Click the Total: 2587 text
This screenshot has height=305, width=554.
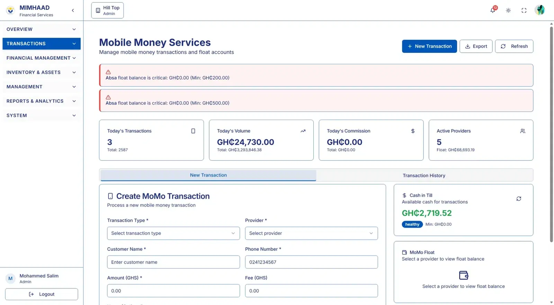click(117, 150)
